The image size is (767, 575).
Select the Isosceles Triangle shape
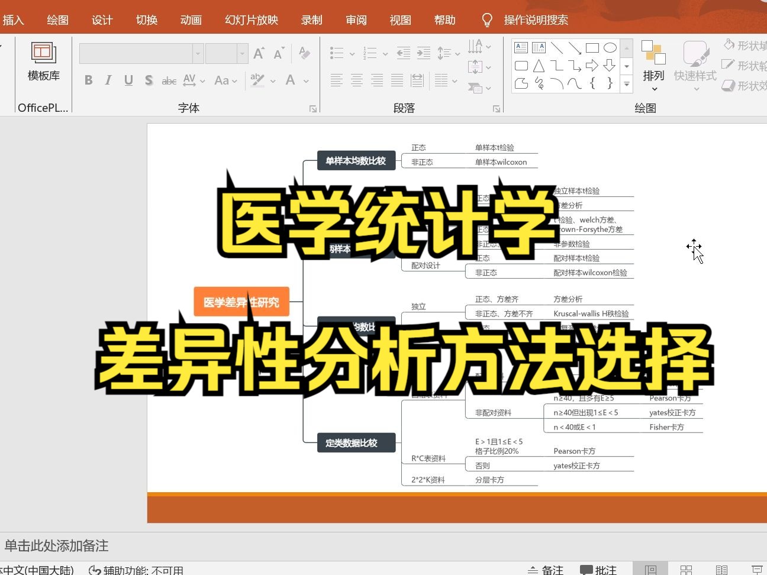539,66
